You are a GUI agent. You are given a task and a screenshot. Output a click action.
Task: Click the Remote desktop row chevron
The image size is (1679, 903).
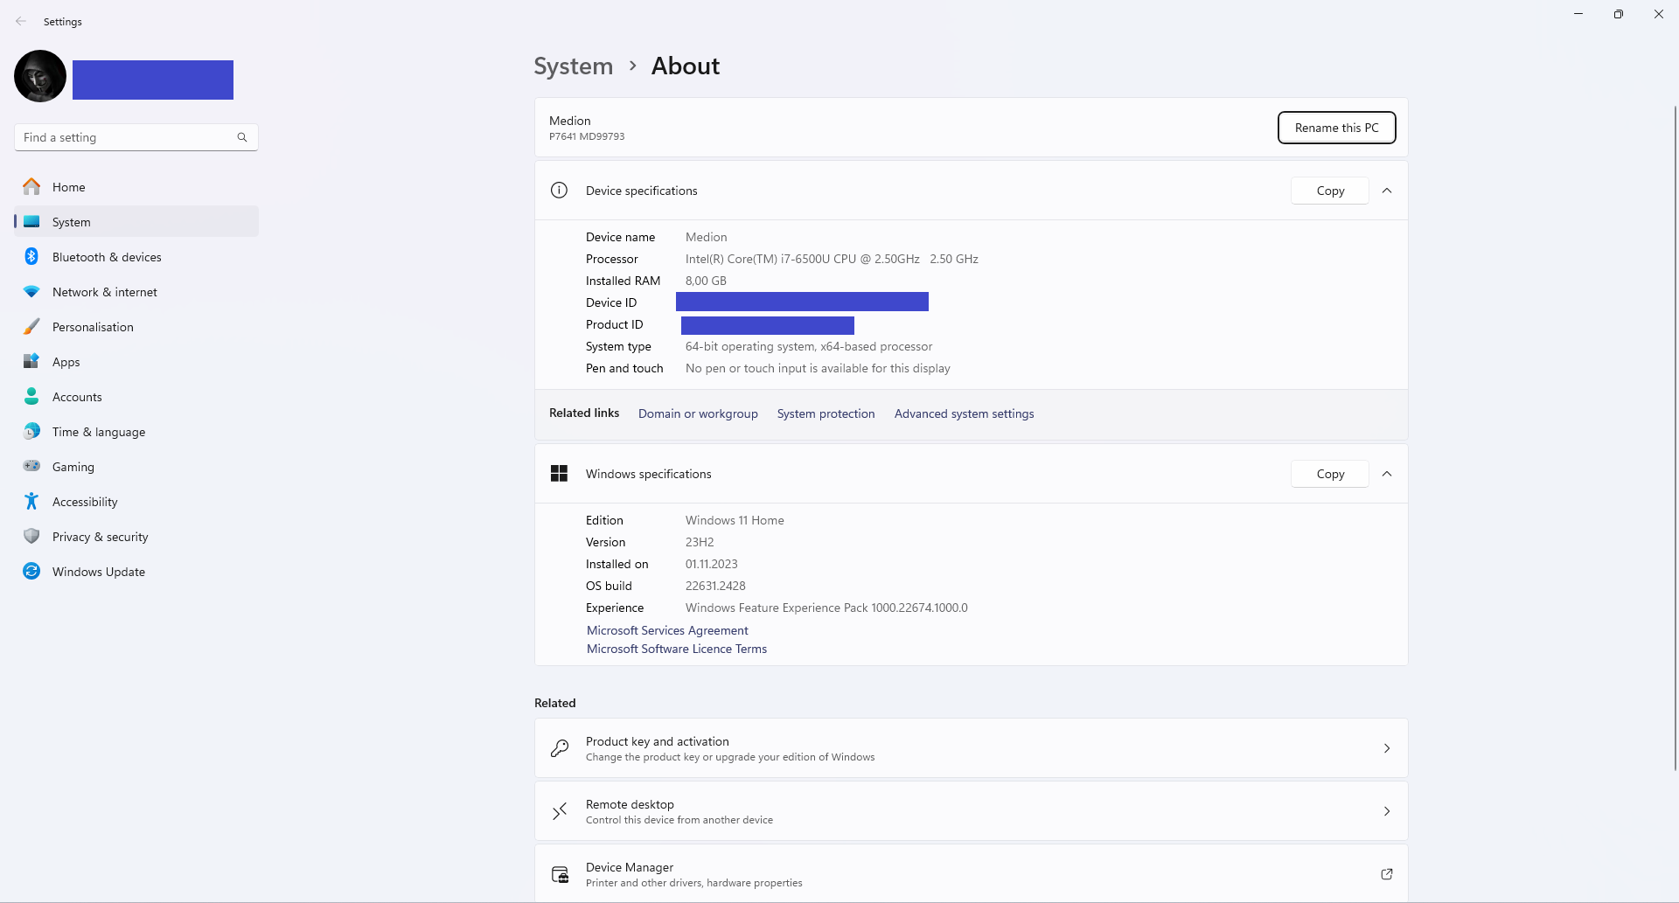pyautogui.click(x=1387, y=811)
